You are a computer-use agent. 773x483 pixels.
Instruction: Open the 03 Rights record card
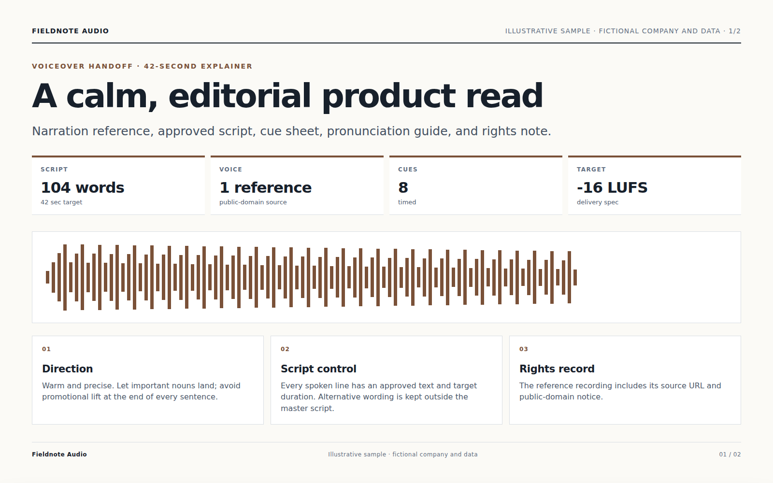point(625,380)
